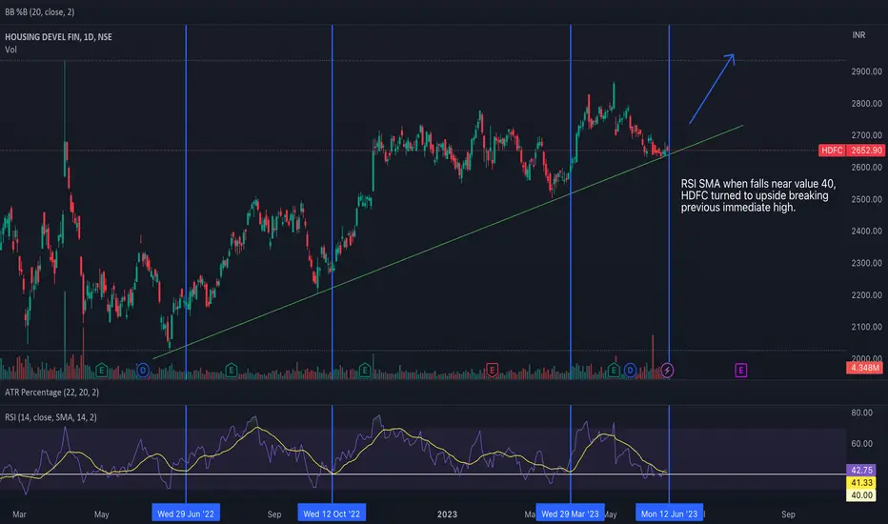Click the 2900.00 price scale label
This screenshot has width=888, height=524.
click(866, 71)
